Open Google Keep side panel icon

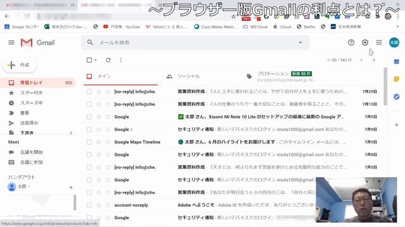(x=397, y=79)
